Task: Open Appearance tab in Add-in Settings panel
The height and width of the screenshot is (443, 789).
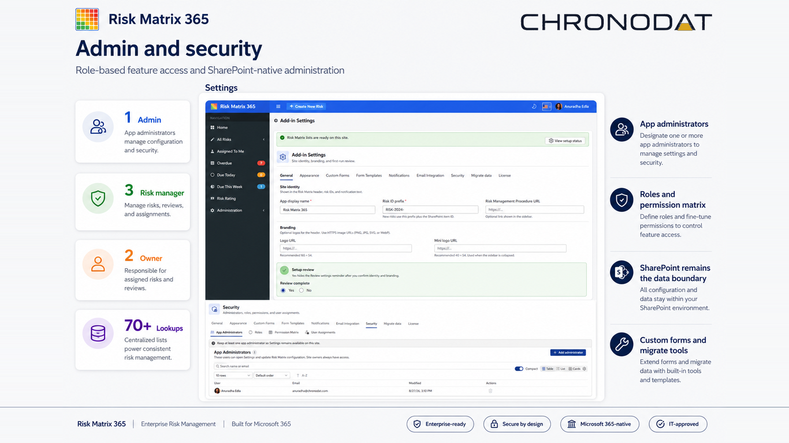Action: click(x=309, y=175)
